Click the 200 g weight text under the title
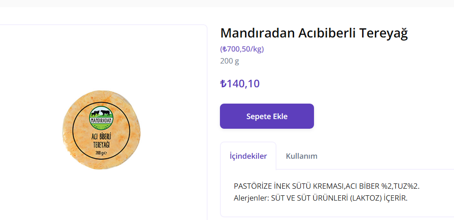The width and height of the screenshot is (454, 220). coord(230,61)
